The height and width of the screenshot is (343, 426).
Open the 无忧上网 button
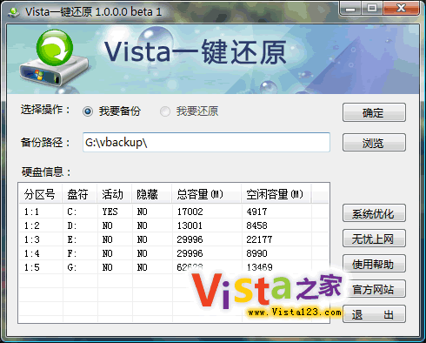[x=374, y=239]
